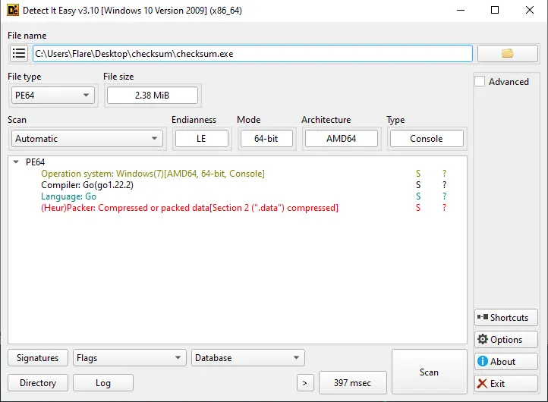Open the Log button
Viewport: 548px width, 402px height.
coord(103,383)
